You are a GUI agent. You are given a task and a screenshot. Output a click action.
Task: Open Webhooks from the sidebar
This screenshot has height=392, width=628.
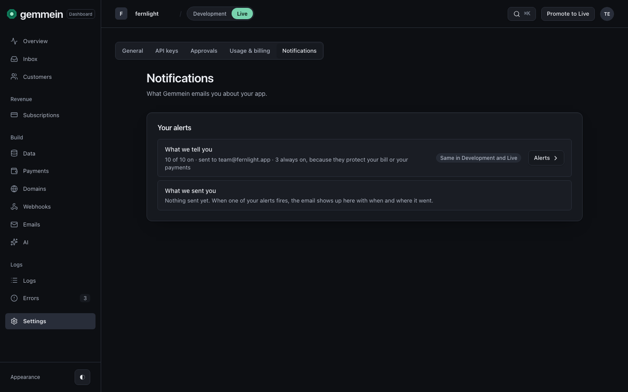[x=50, y=206]
